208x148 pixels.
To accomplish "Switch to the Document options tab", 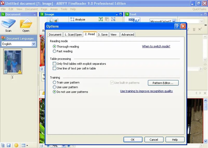I will tap(55, 35).
